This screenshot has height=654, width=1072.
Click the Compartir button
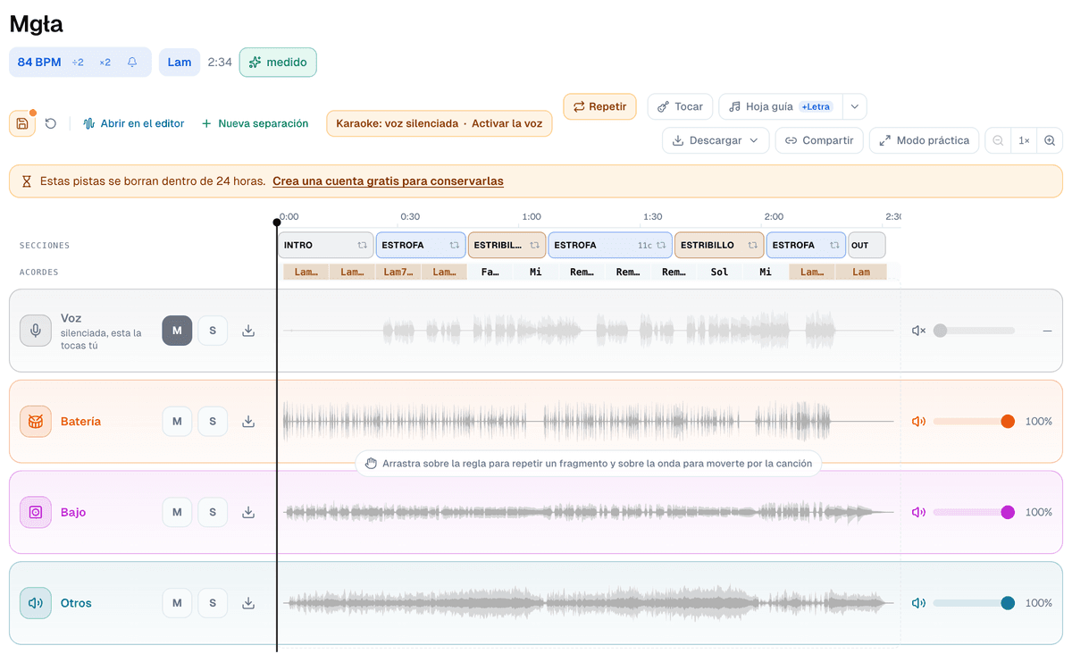819,140
